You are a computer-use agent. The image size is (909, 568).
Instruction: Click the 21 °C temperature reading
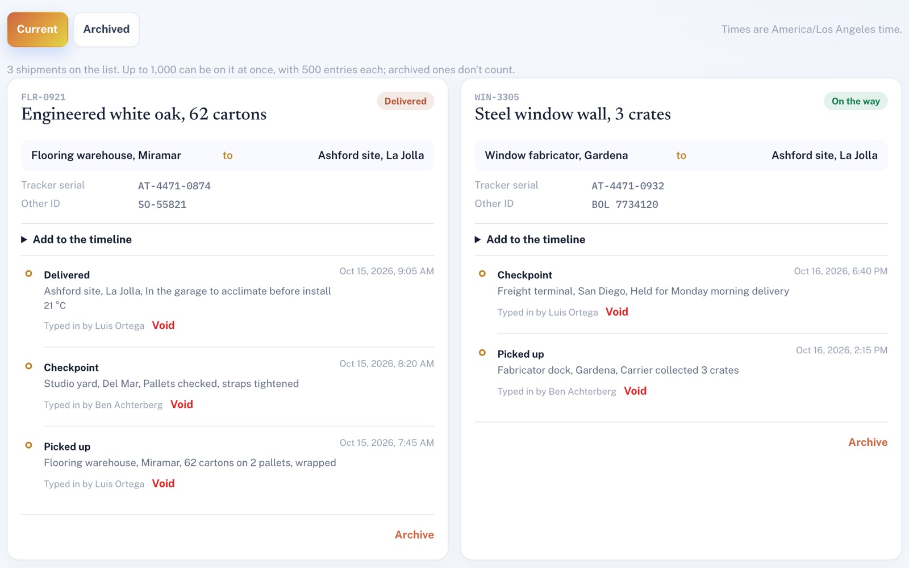tap(55, 306)
